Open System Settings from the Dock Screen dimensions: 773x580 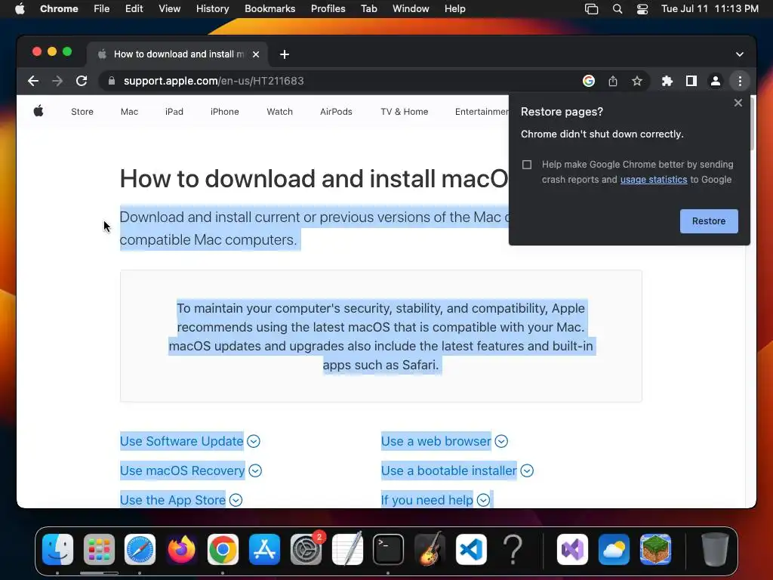(x=306, y=550)
